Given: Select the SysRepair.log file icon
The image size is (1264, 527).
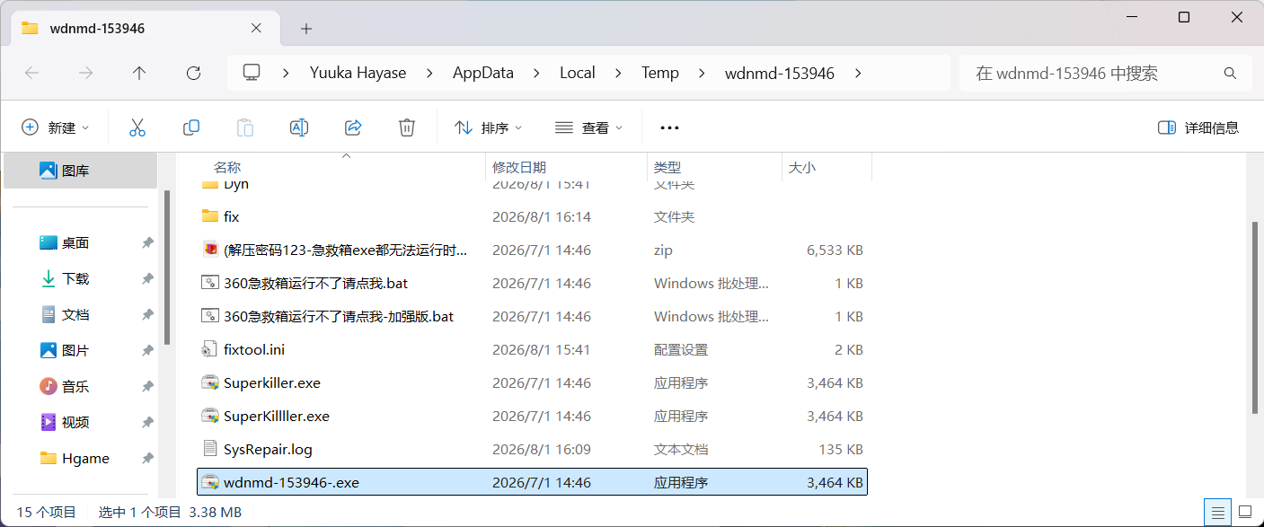Looking at the screenshot, I should tap(210, 449).
